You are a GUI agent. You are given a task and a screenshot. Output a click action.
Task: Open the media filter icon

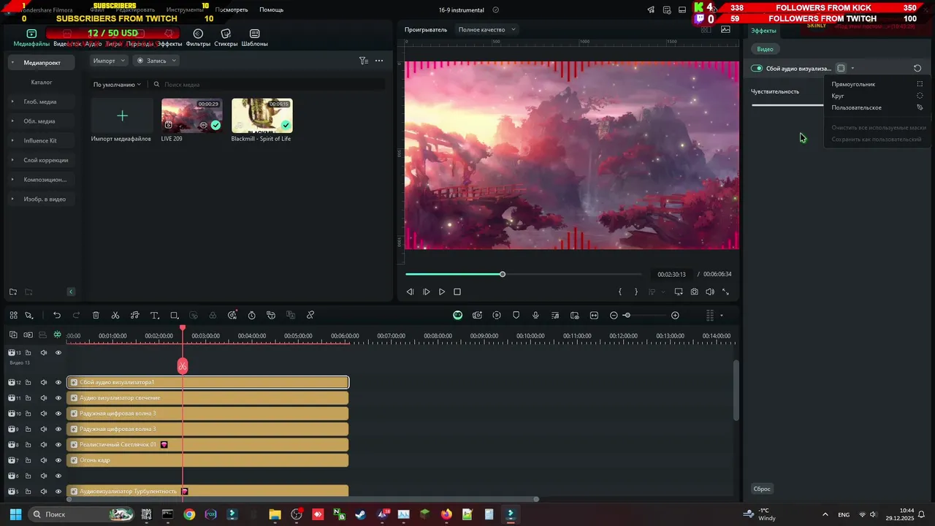363,61
